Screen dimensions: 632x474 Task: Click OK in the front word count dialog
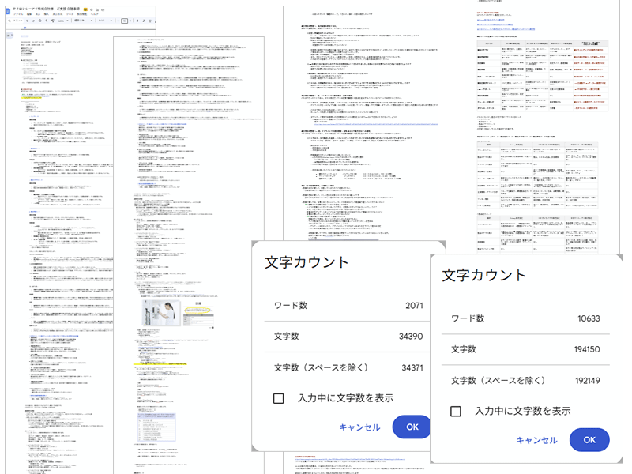pos(589,439)
